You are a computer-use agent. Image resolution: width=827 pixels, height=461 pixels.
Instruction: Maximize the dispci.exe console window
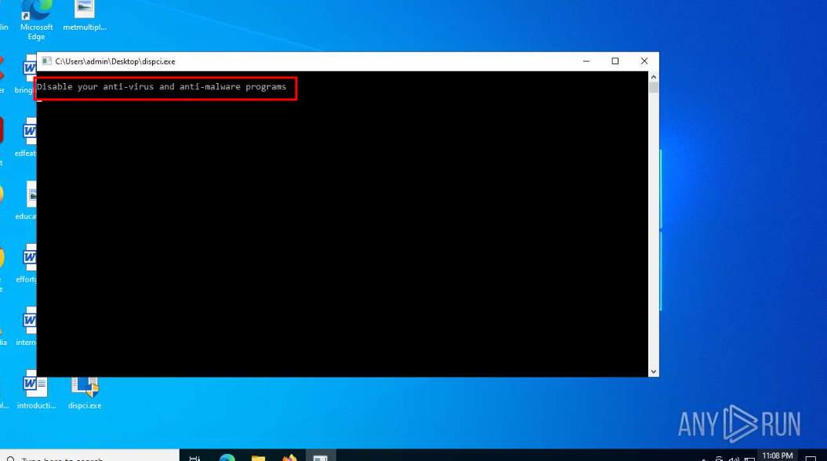615,61
